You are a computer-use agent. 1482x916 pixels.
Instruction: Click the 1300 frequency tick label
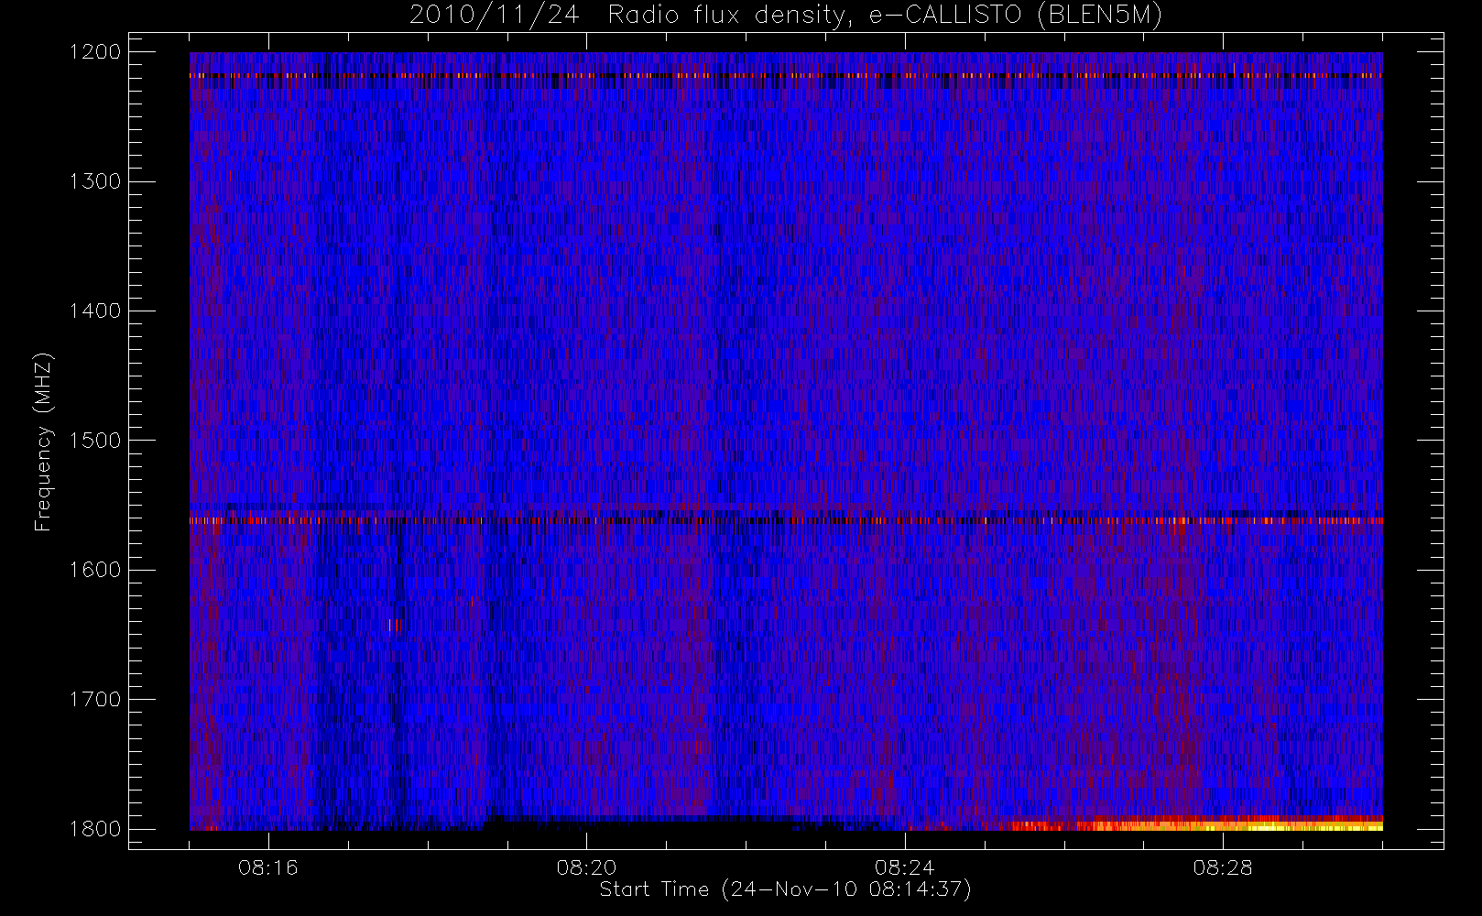[x=95, y=181]
